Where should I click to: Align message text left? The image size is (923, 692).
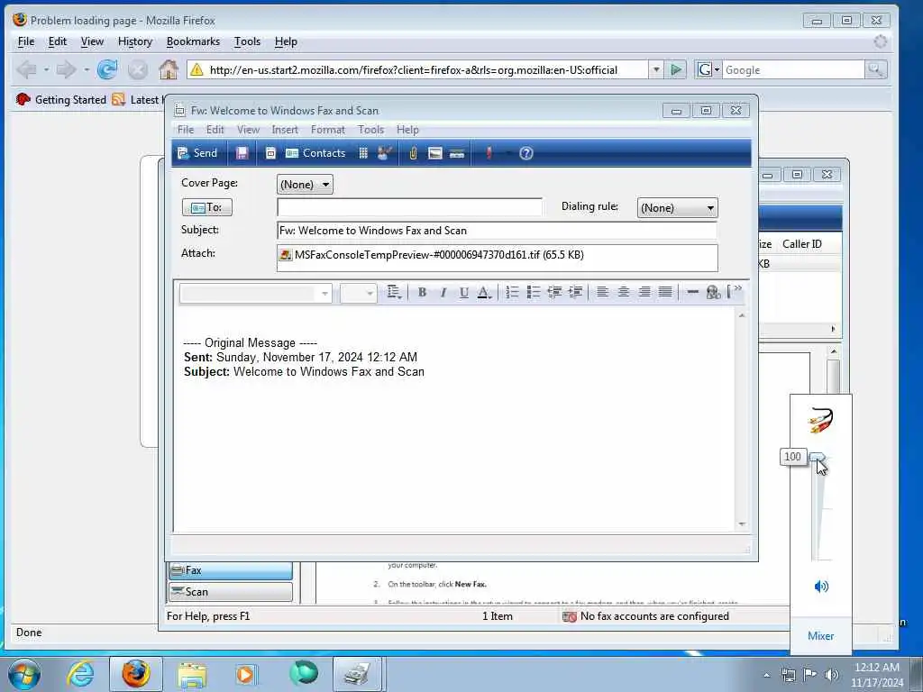click(602, 293)
